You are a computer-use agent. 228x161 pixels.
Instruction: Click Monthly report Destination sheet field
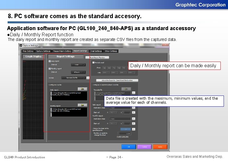[120, 119]
